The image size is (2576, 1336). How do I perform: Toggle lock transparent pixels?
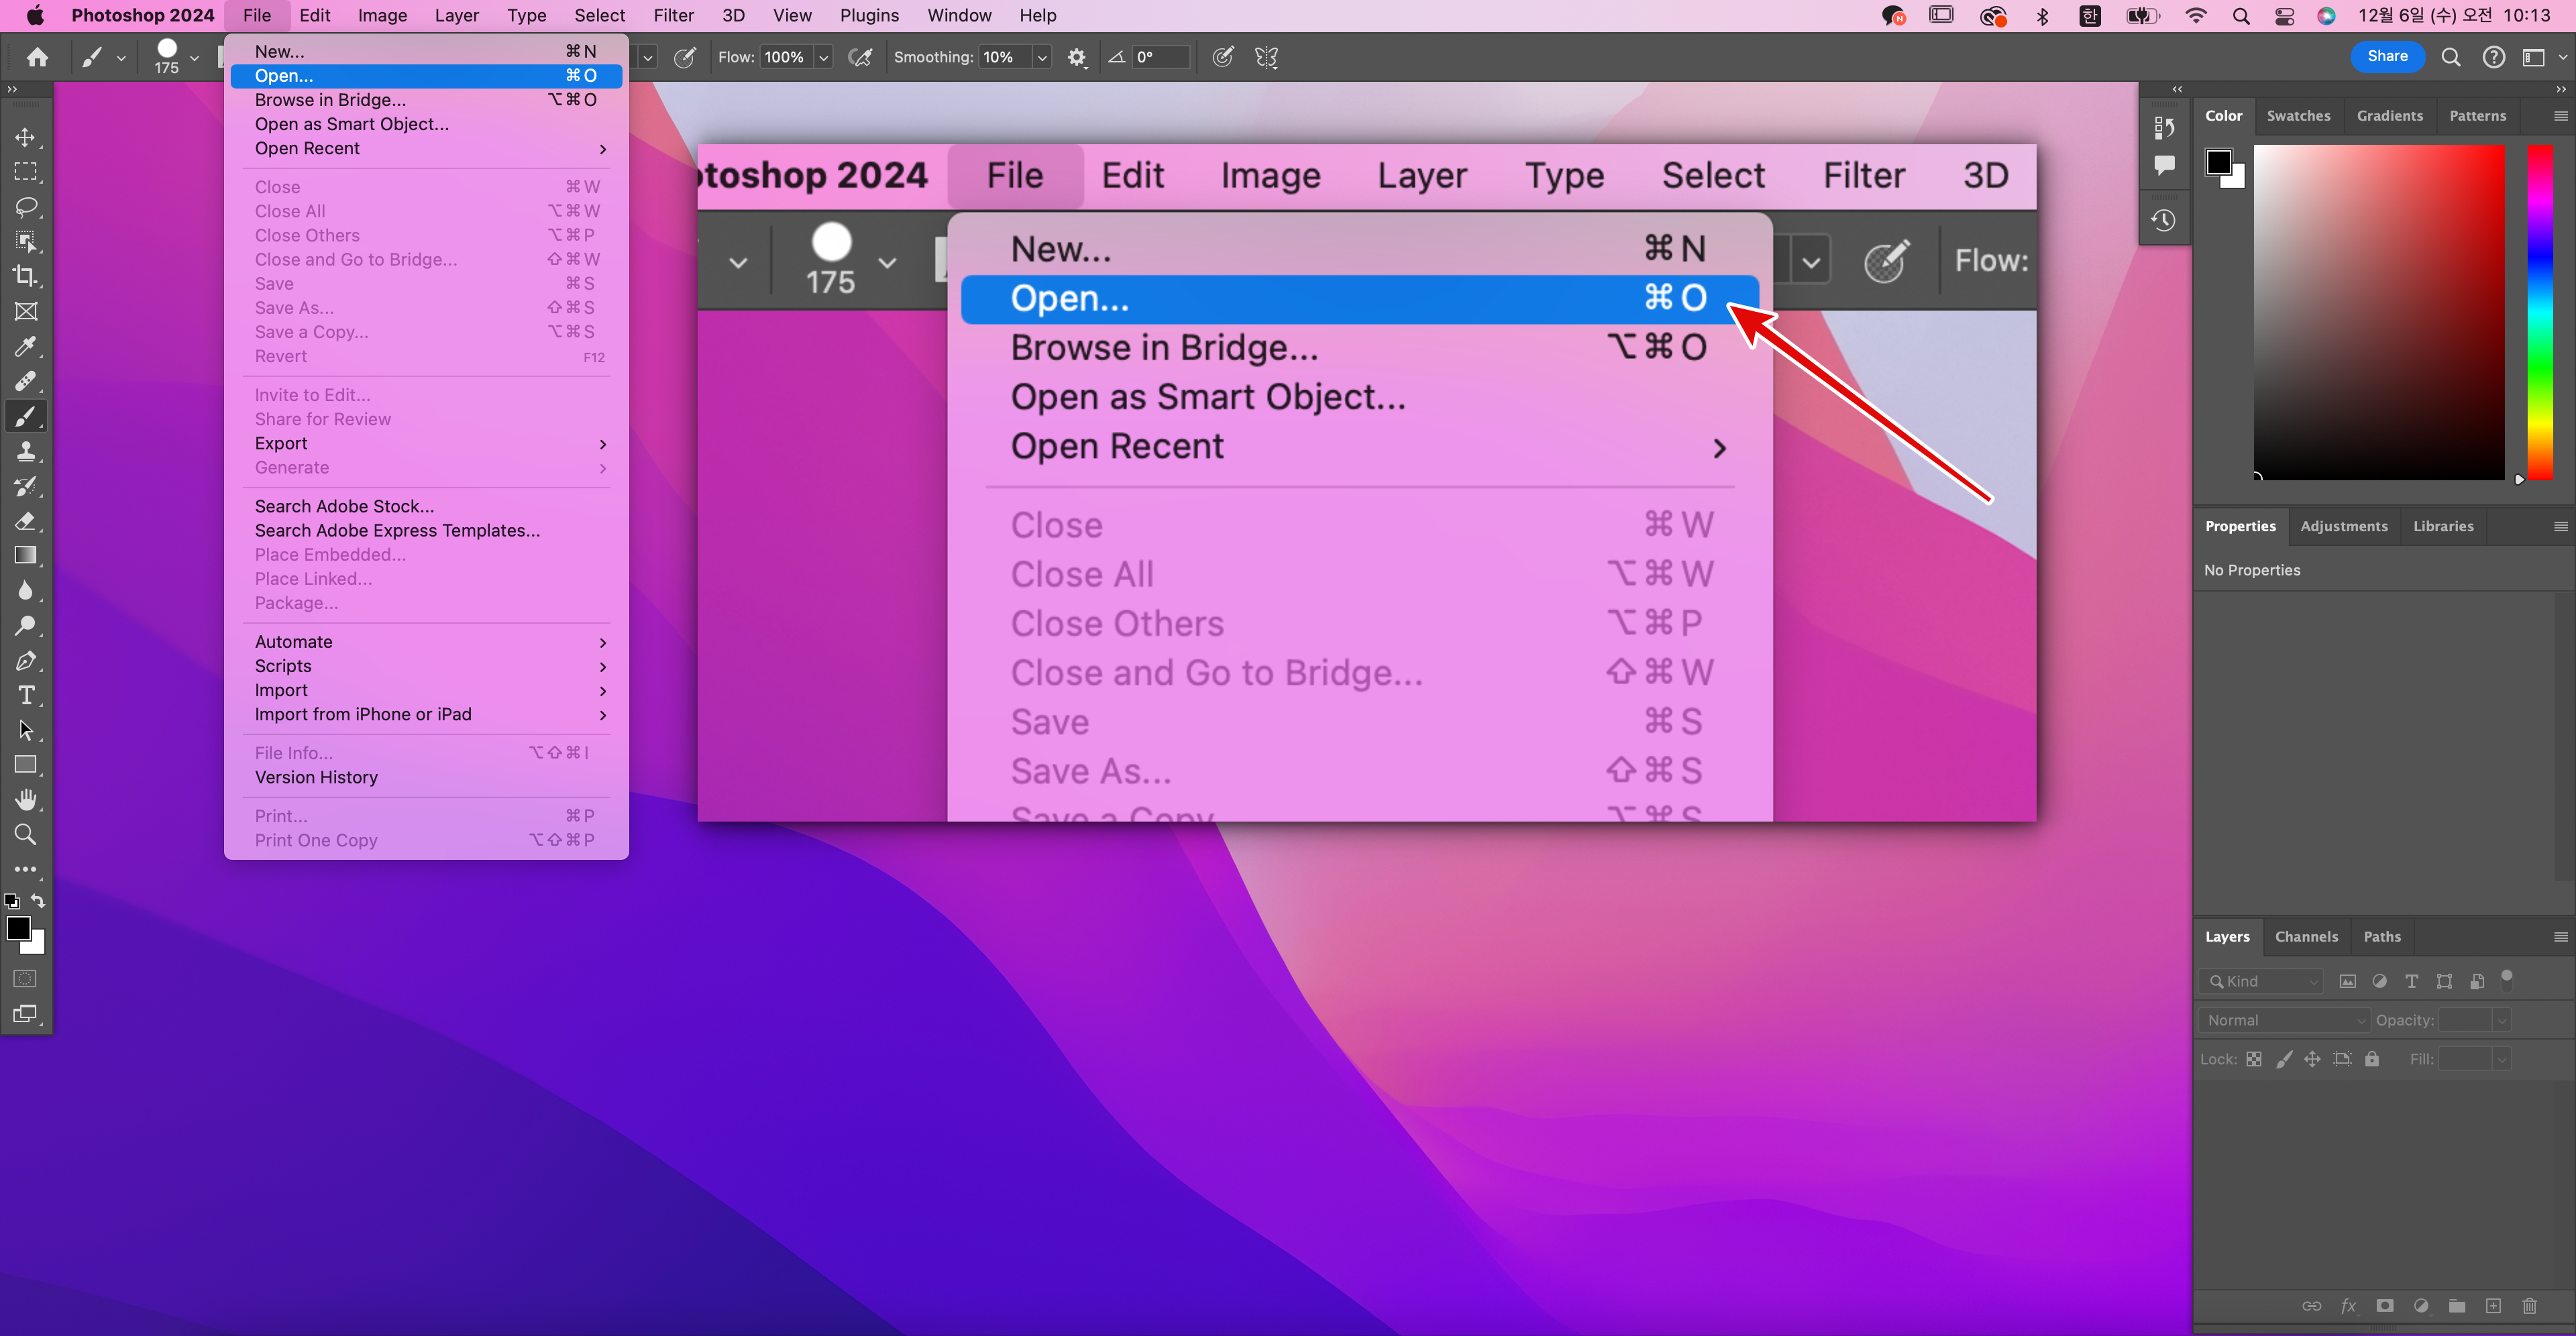tap(2254, 1059)
